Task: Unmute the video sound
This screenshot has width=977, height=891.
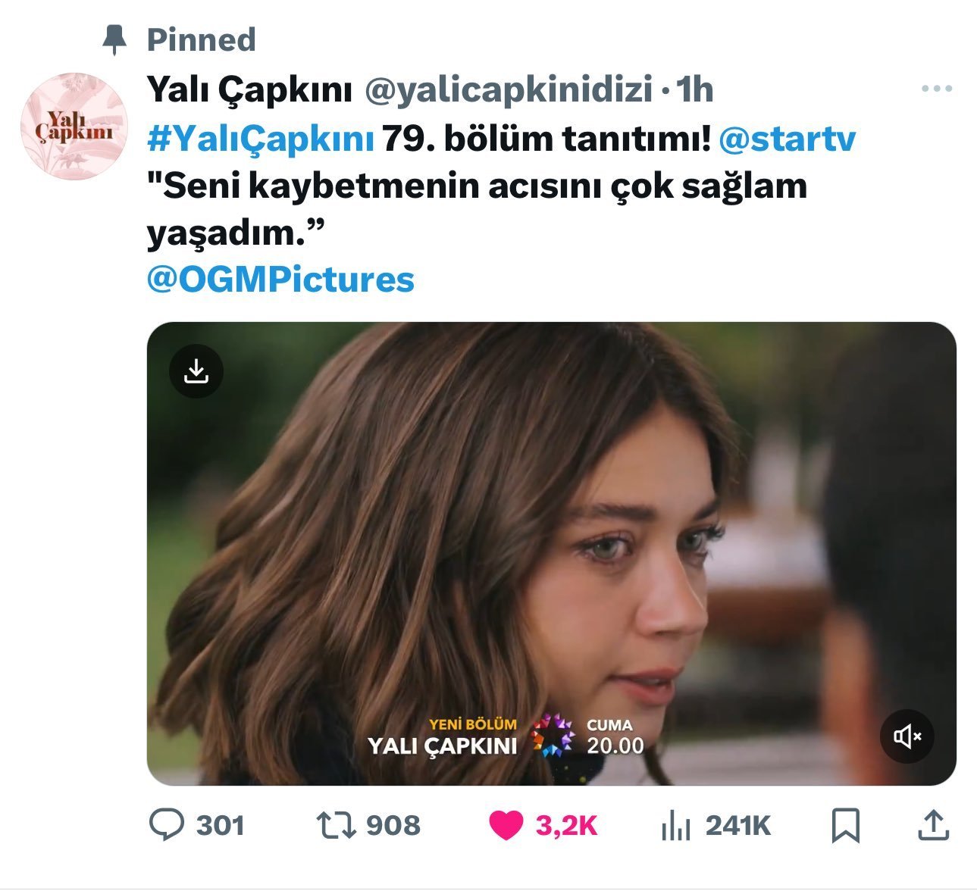Action: 907,736
